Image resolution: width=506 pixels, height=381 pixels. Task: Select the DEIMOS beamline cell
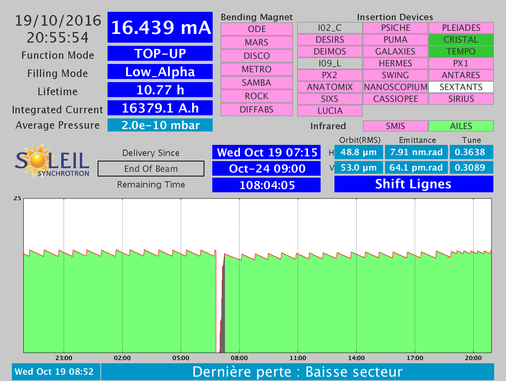pyautogui.click(x=330, y=52)
